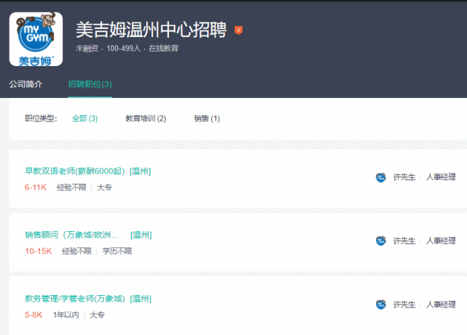
Task: Open 教务管理/学管老师(万象城) job posting
Action: 75,299
